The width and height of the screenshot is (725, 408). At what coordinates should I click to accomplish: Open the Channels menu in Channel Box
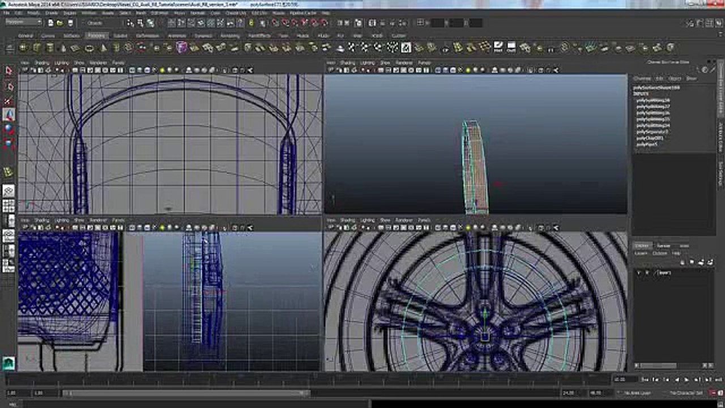[642, 78]
